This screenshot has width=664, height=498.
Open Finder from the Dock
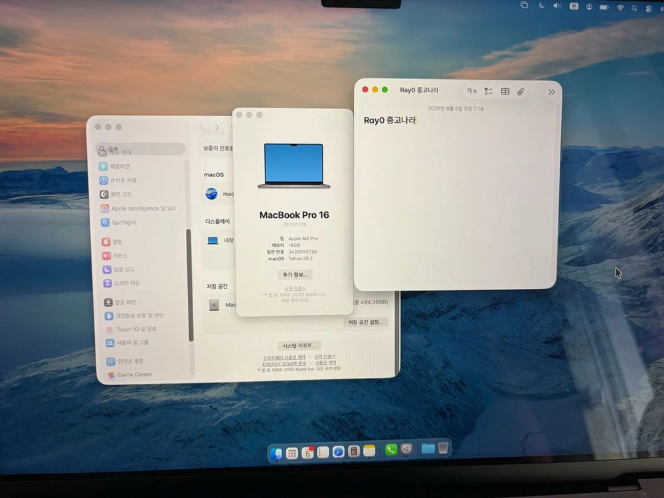pos(276,453)
